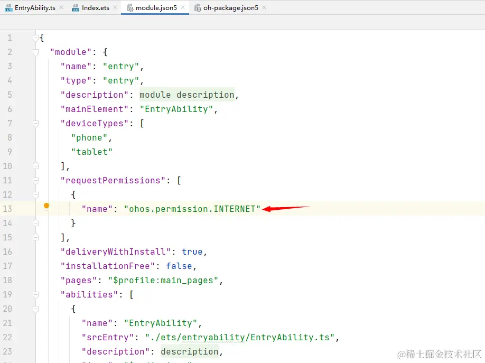
Task: Collapse the "module" block fold on line 2
Action: coord(35,52)
